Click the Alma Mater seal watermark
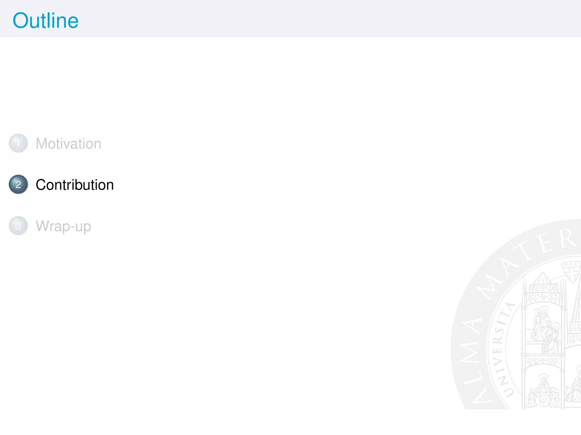The width and height of the screenshot is (581, 435). pos(516,314)
